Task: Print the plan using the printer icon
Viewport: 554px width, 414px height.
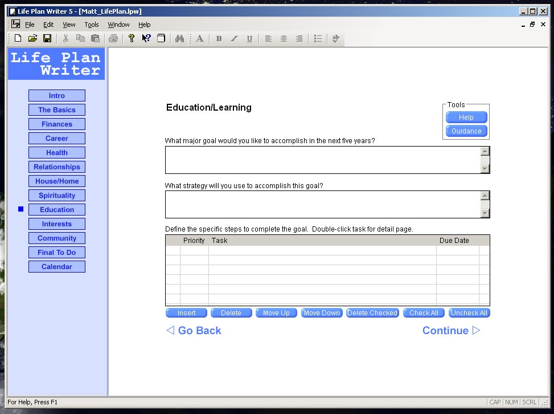Action: click(113, 38)
